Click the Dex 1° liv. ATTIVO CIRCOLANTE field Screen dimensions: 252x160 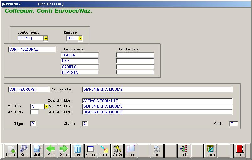157,101
